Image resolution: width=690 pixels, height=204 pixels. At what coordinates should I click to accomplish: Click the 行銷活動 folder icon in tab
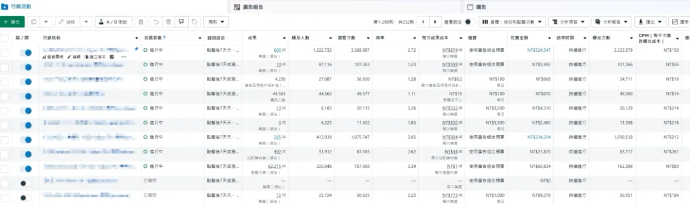click(x=5, y=6)
